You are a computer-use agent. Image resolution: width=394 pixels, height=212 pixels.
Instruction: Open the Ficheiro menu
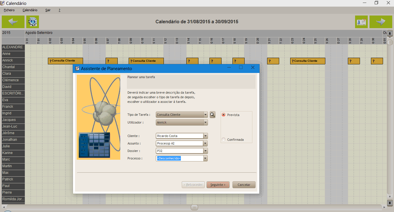9,10
